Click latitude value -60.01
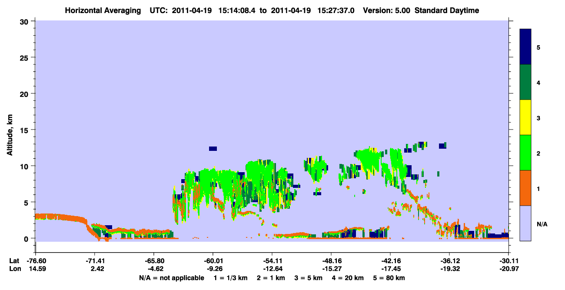 click(x=213, y=261)
